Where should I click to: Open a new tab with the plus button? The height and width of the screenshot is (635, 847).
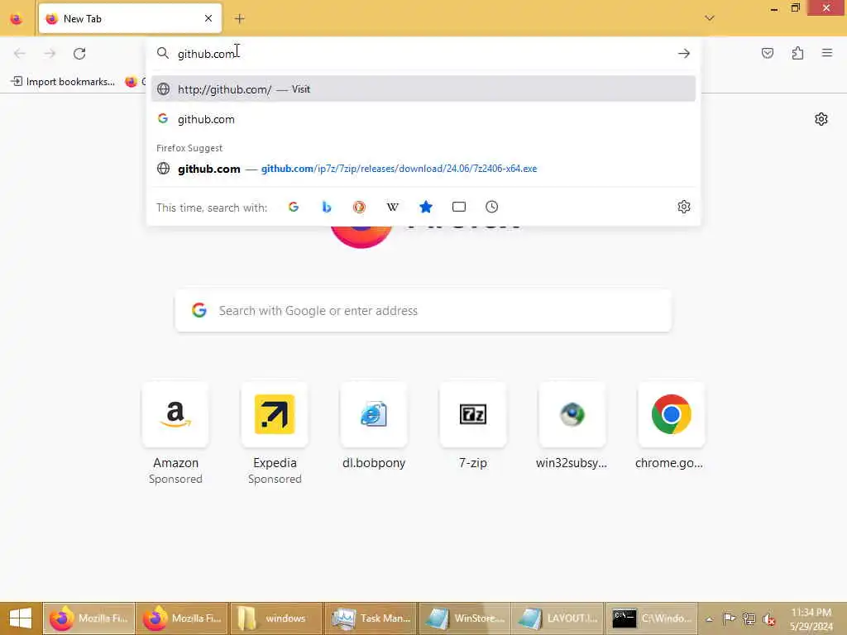[240, 18]
